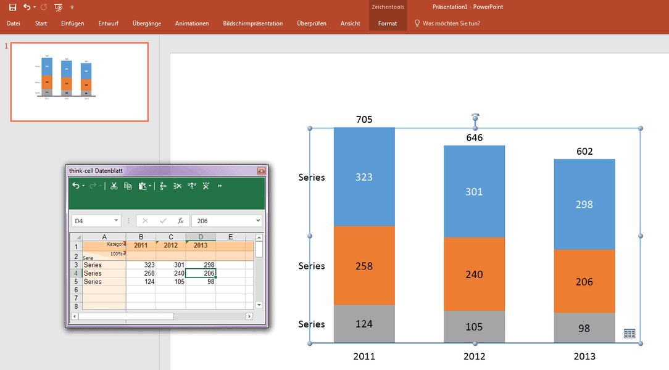Click the Copy icon in the datasheet toolbar
The width and height of the screenshot is (669, 370).
[128, 186]
